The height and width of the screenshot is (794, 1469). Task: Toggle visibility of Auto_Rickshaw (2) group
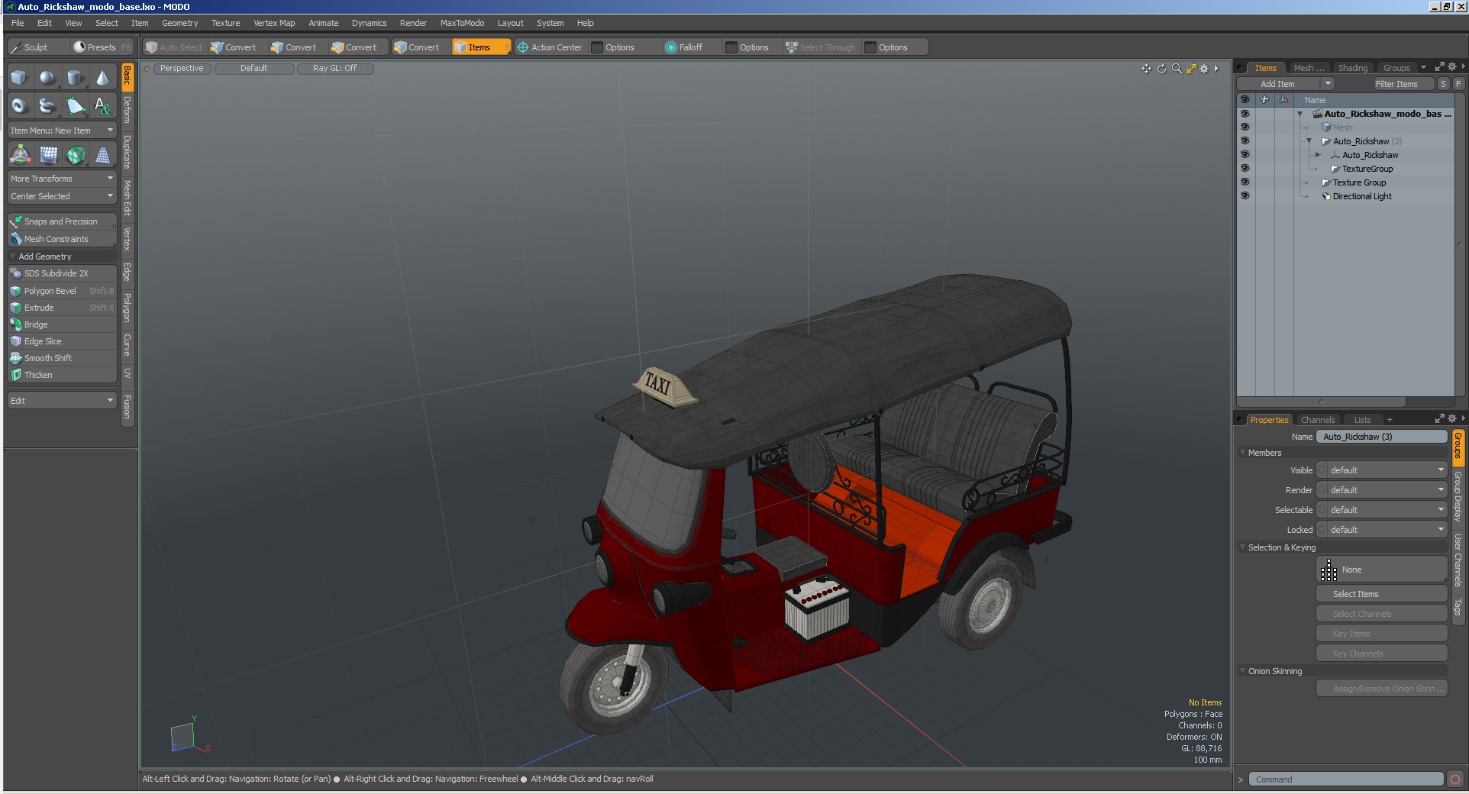[1245, 141]
